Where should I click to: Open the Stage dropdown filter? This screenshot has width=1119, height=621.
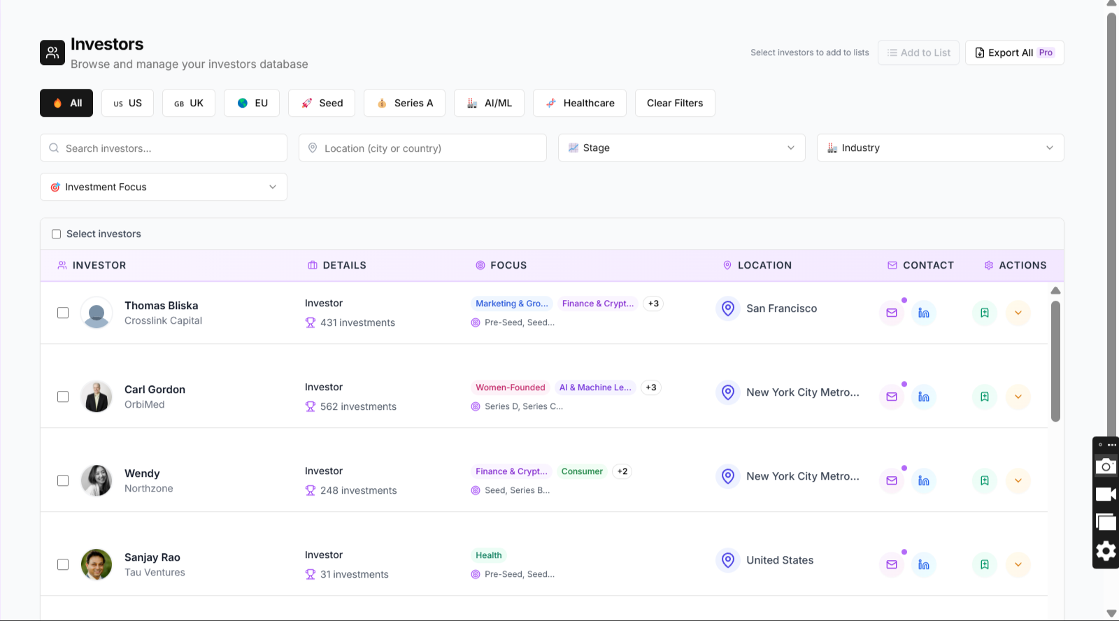click(681, 148)
